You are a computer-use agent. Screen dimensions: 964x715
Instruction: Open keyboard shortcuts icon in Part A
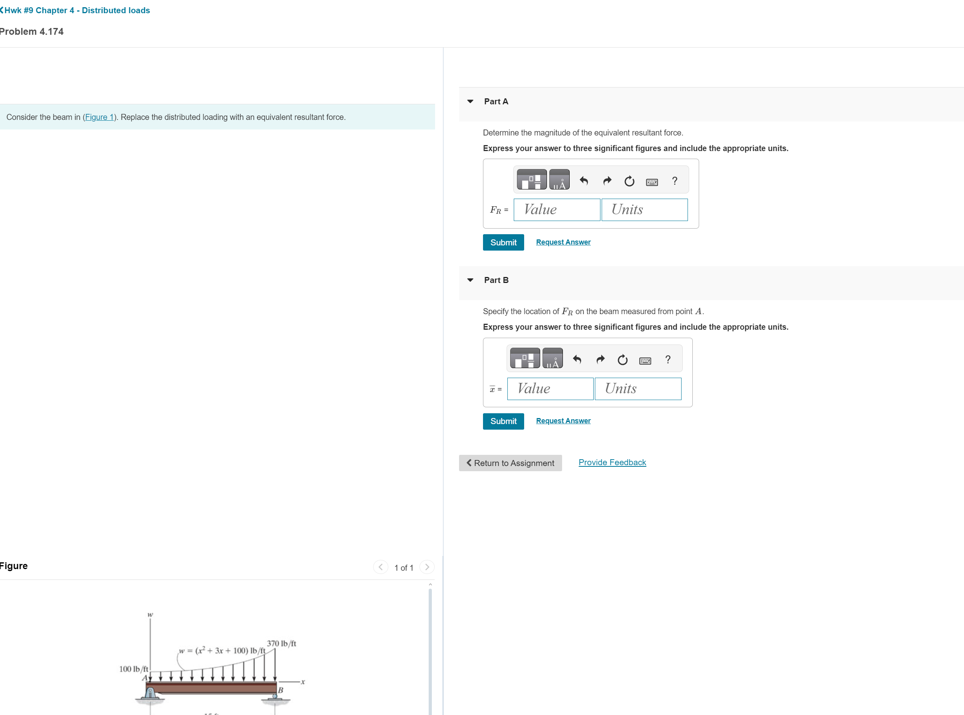pos(652,182)
